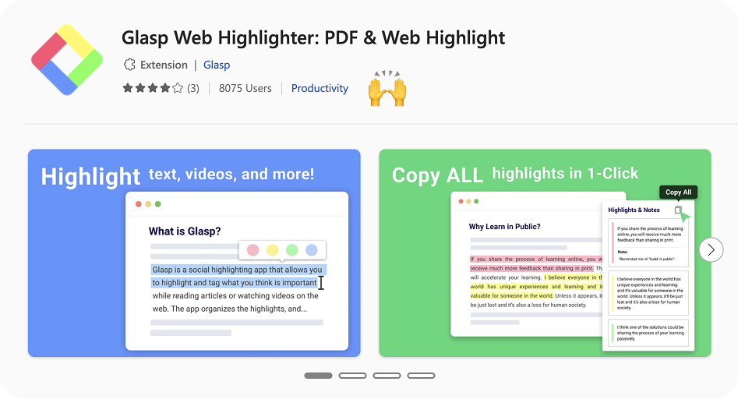This screenshot has width=738, height=399.
Task: Open the Productivity category link
Action: point(320,89)
